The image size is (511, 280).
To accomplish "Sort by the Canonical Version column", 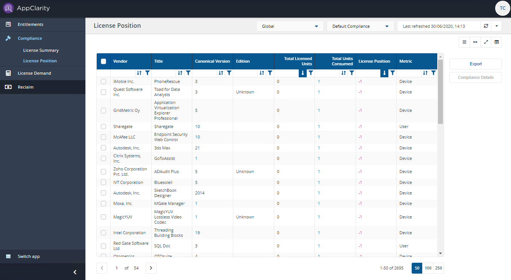I will pos(221,73).
